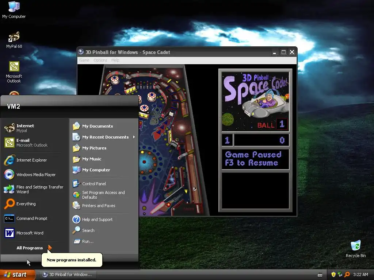Open the Microsoft Outlook desktop shortcut

coord(14,72)
